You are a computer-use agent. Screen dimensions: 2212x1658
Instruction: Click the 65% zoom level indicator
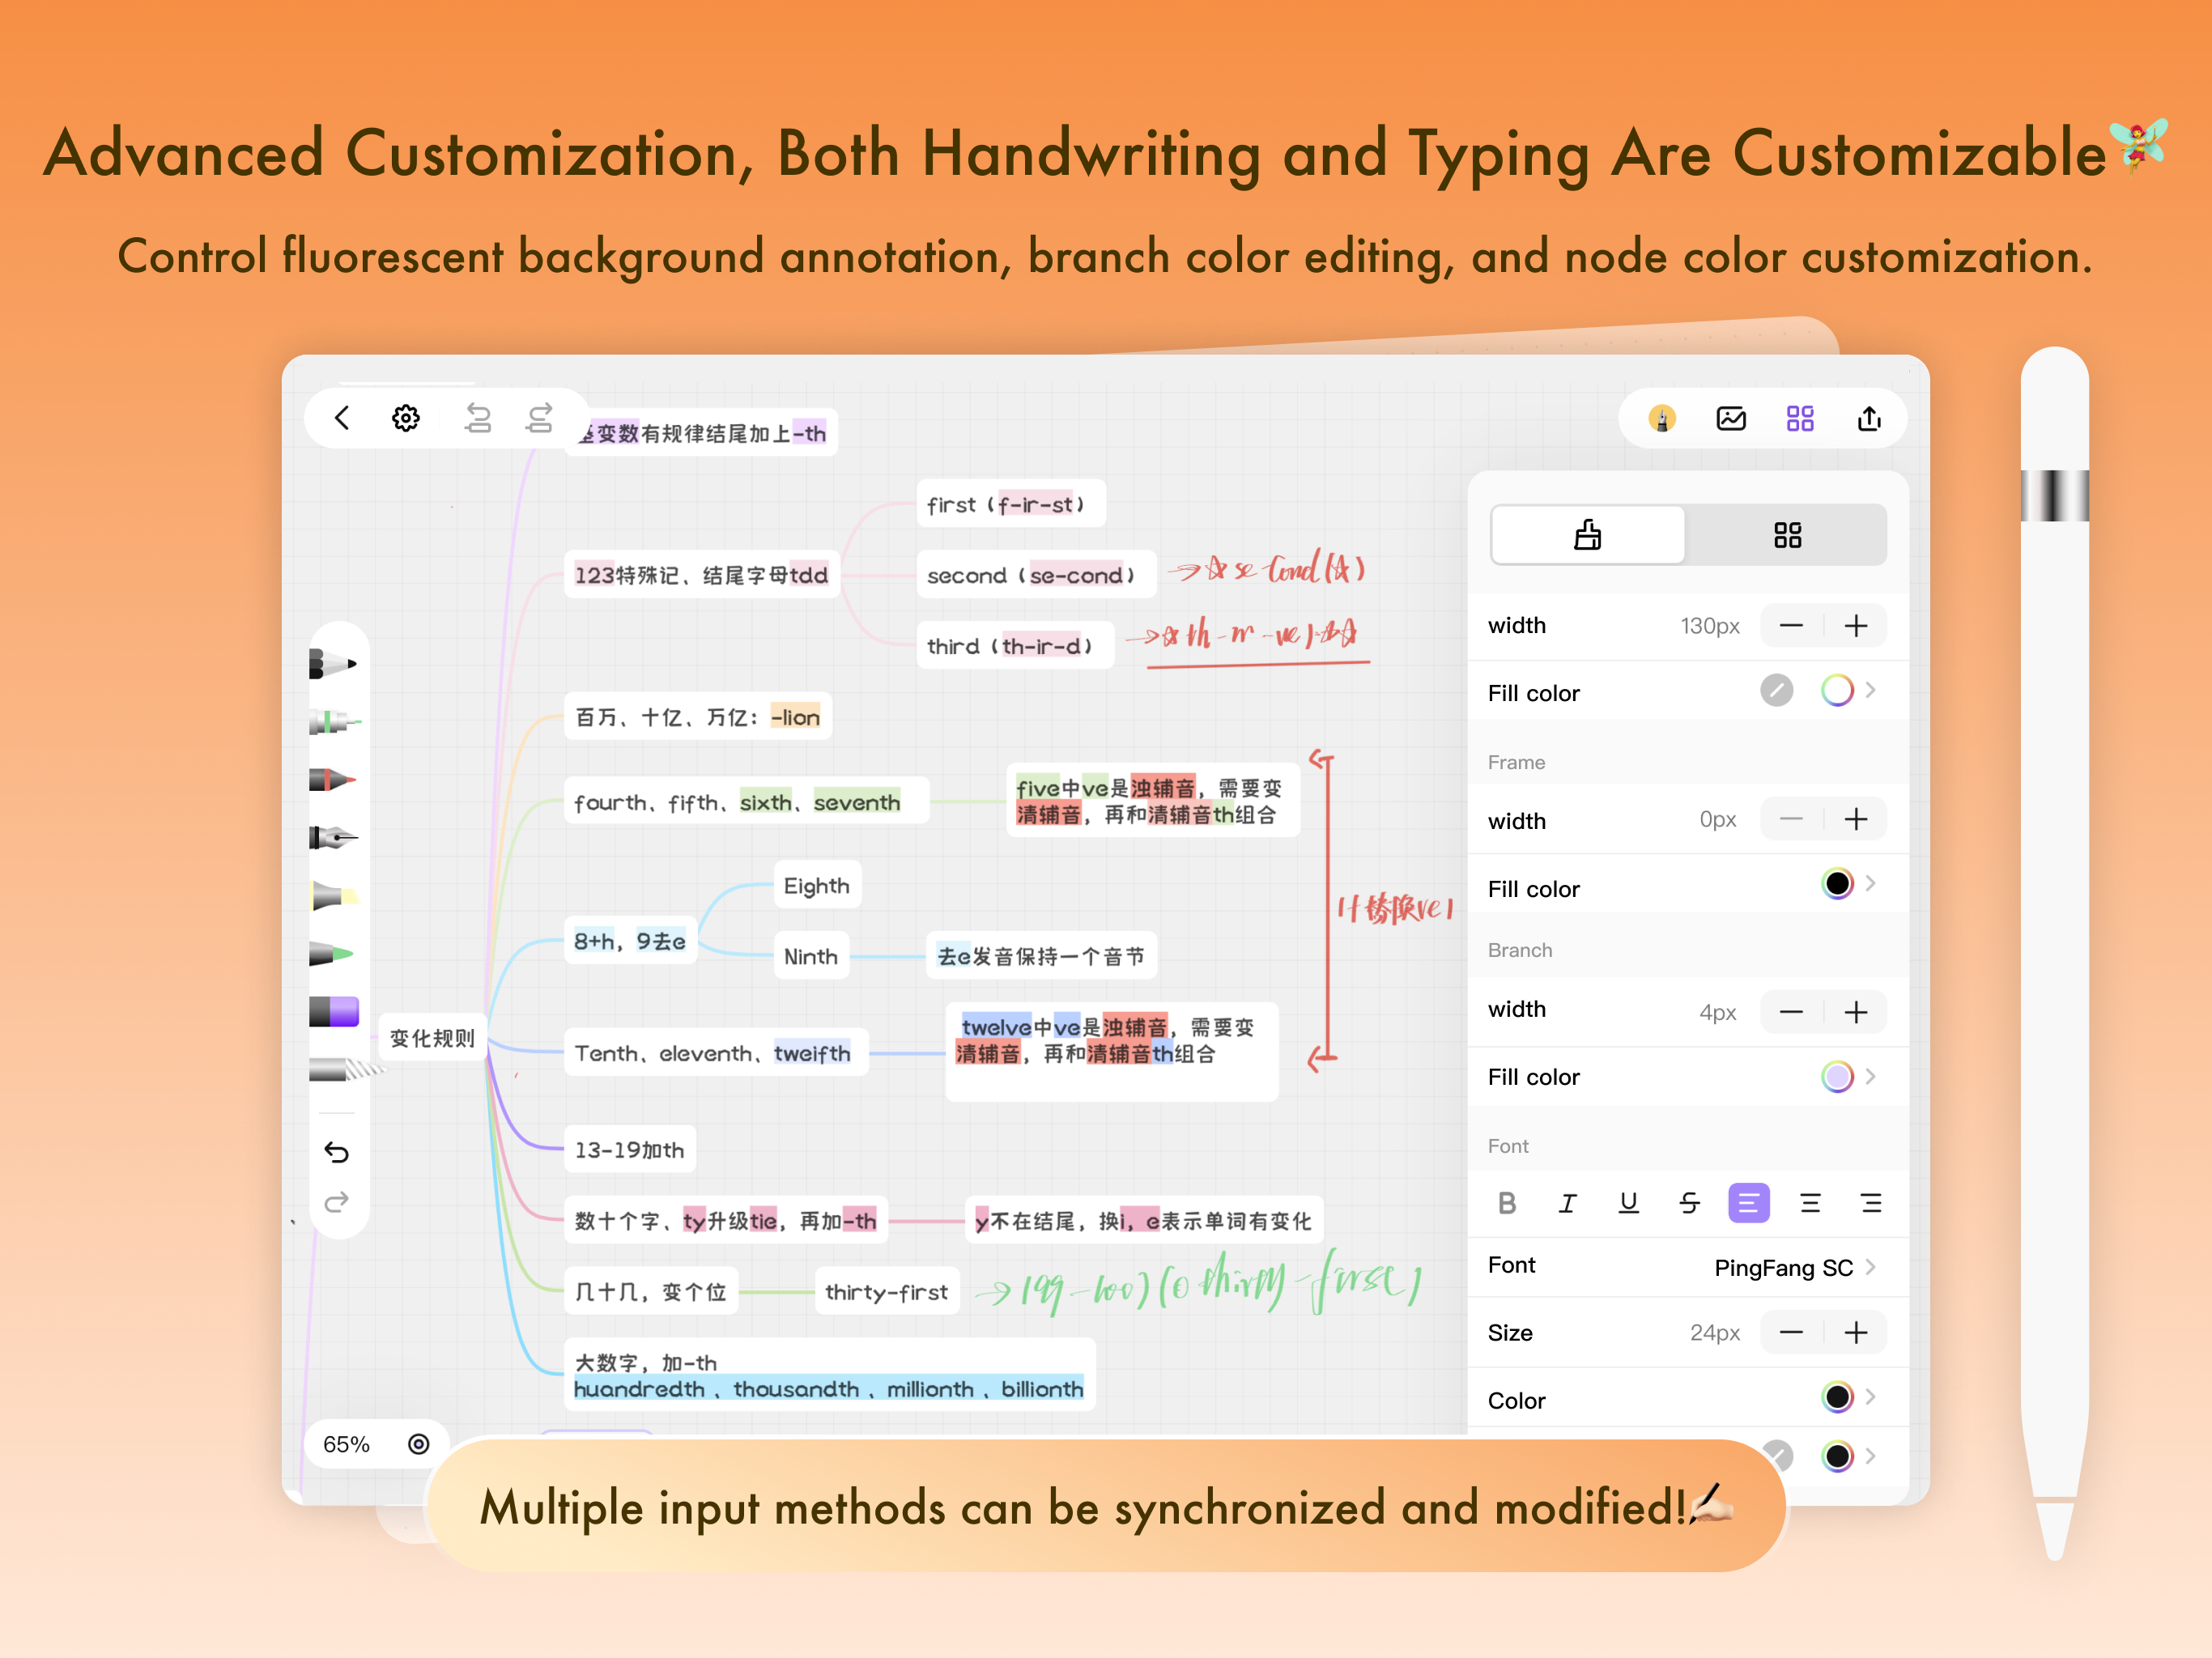[x=346, y=1444]
